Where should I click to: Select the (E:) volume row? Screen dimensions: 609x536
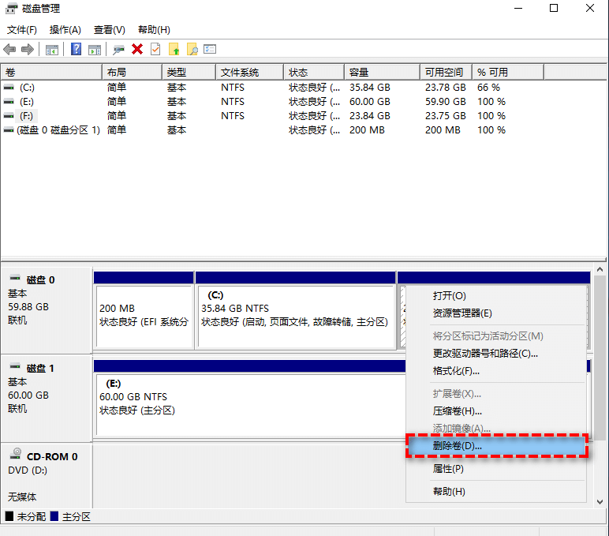pyautogui.click(x=272, y=102)
